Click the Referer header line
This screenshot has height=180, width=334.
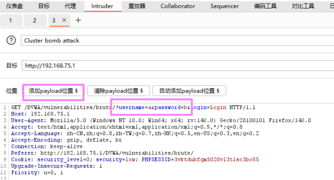(102, 153)
